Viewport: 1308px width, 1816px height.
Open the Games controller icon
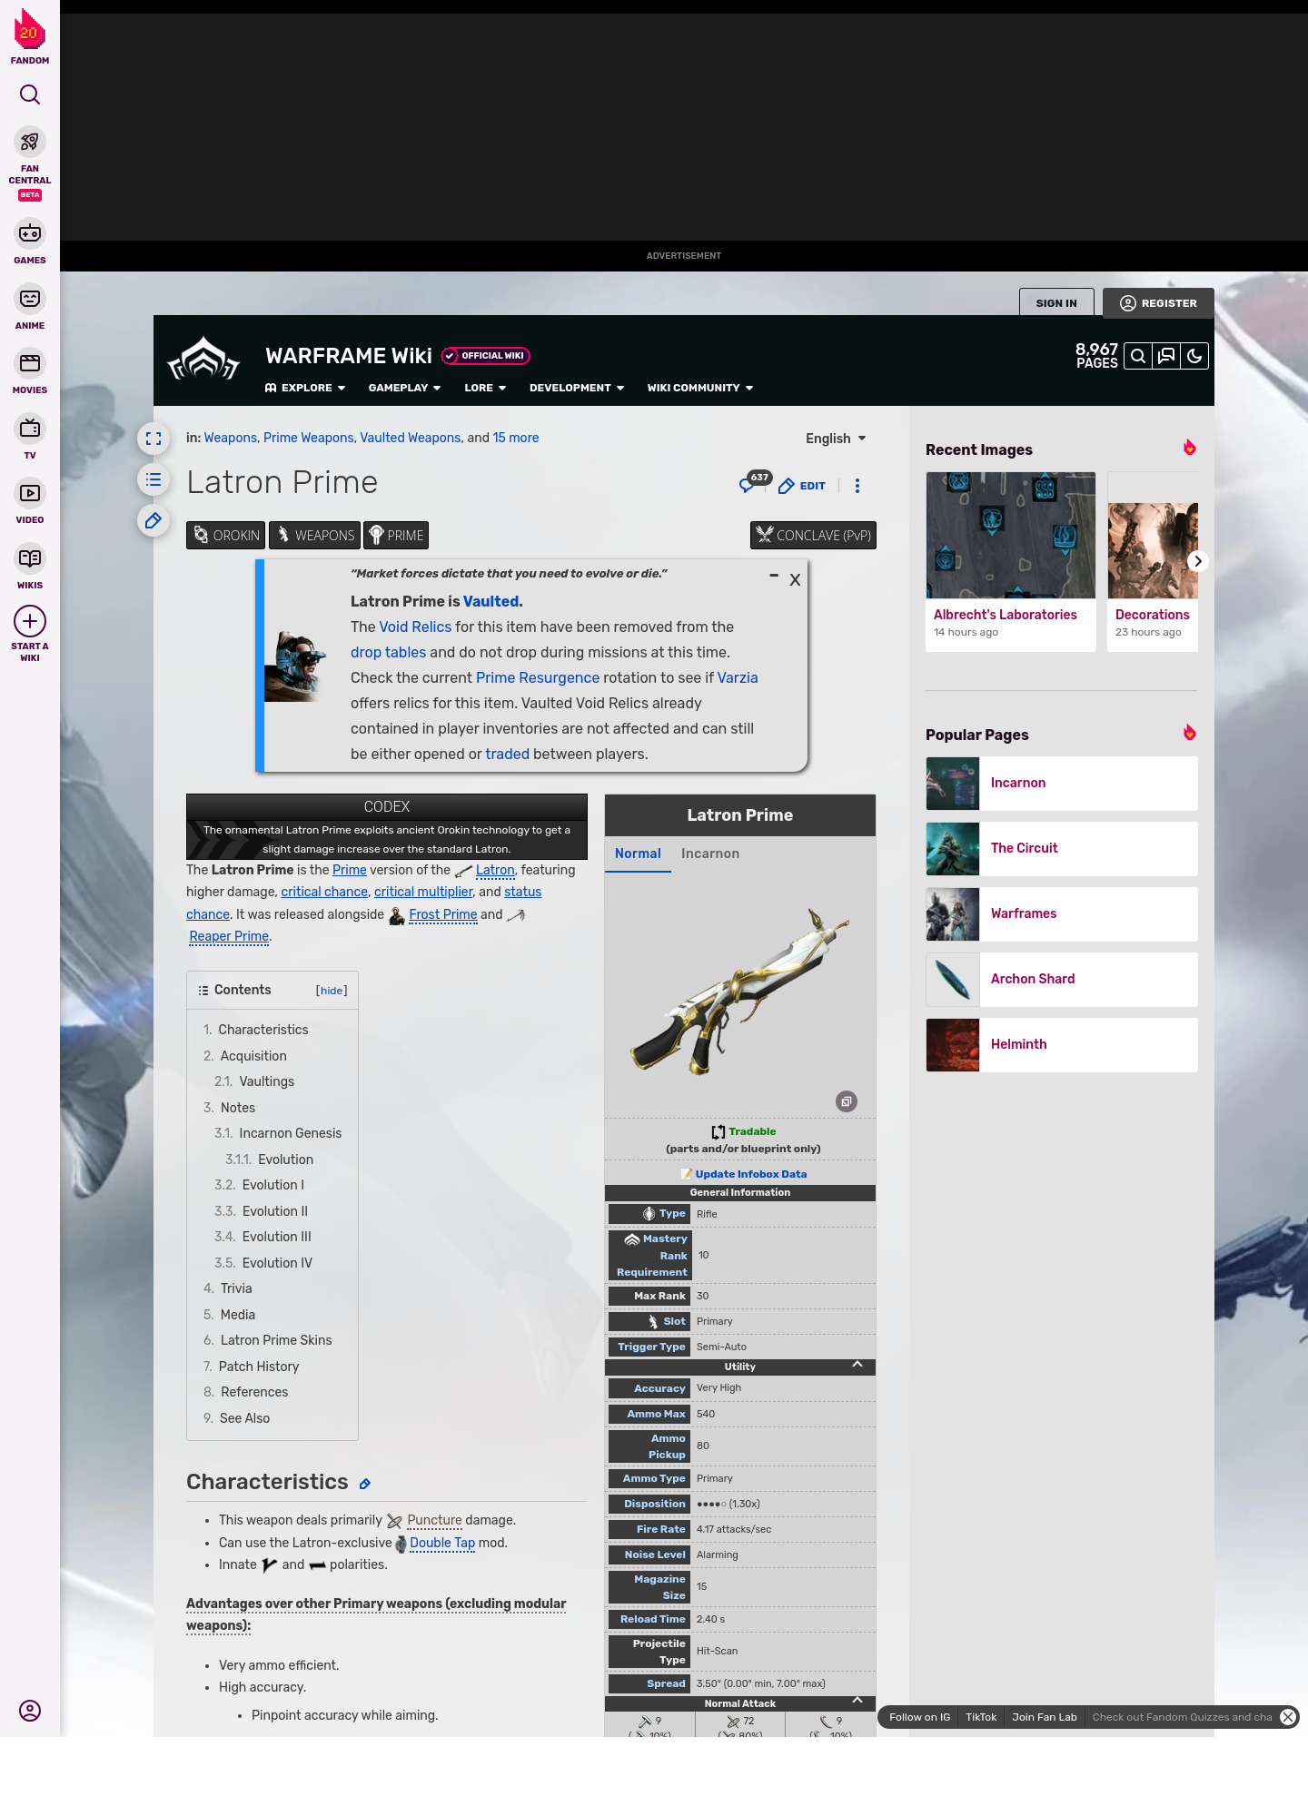(30, 233)
